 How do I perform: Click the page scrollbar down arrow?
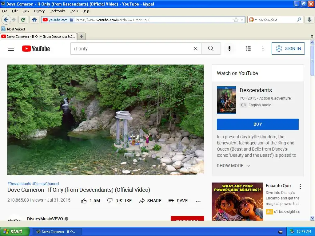(312, 218)
